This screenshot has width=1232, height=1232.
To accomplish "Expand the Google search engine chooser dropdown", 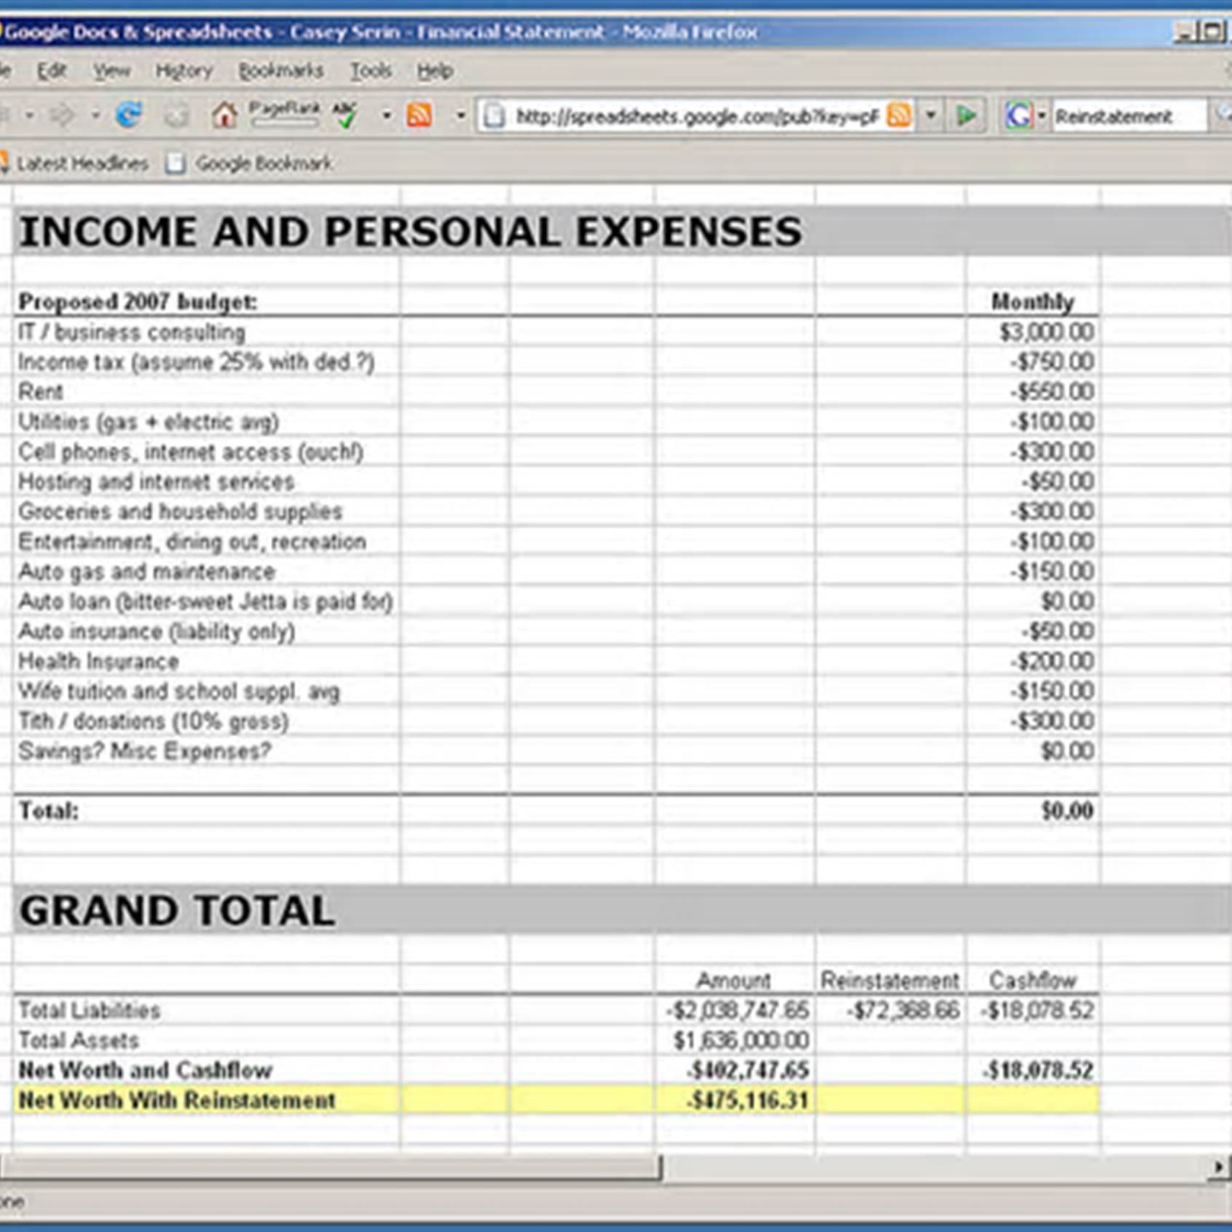I will click(x=1043, y=115).
